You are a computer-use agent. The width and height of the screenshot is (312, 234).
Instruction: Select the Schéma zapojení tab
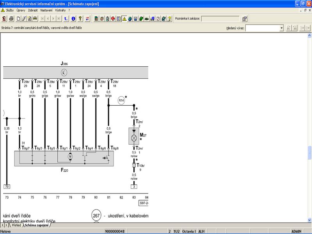coord(37,225)
